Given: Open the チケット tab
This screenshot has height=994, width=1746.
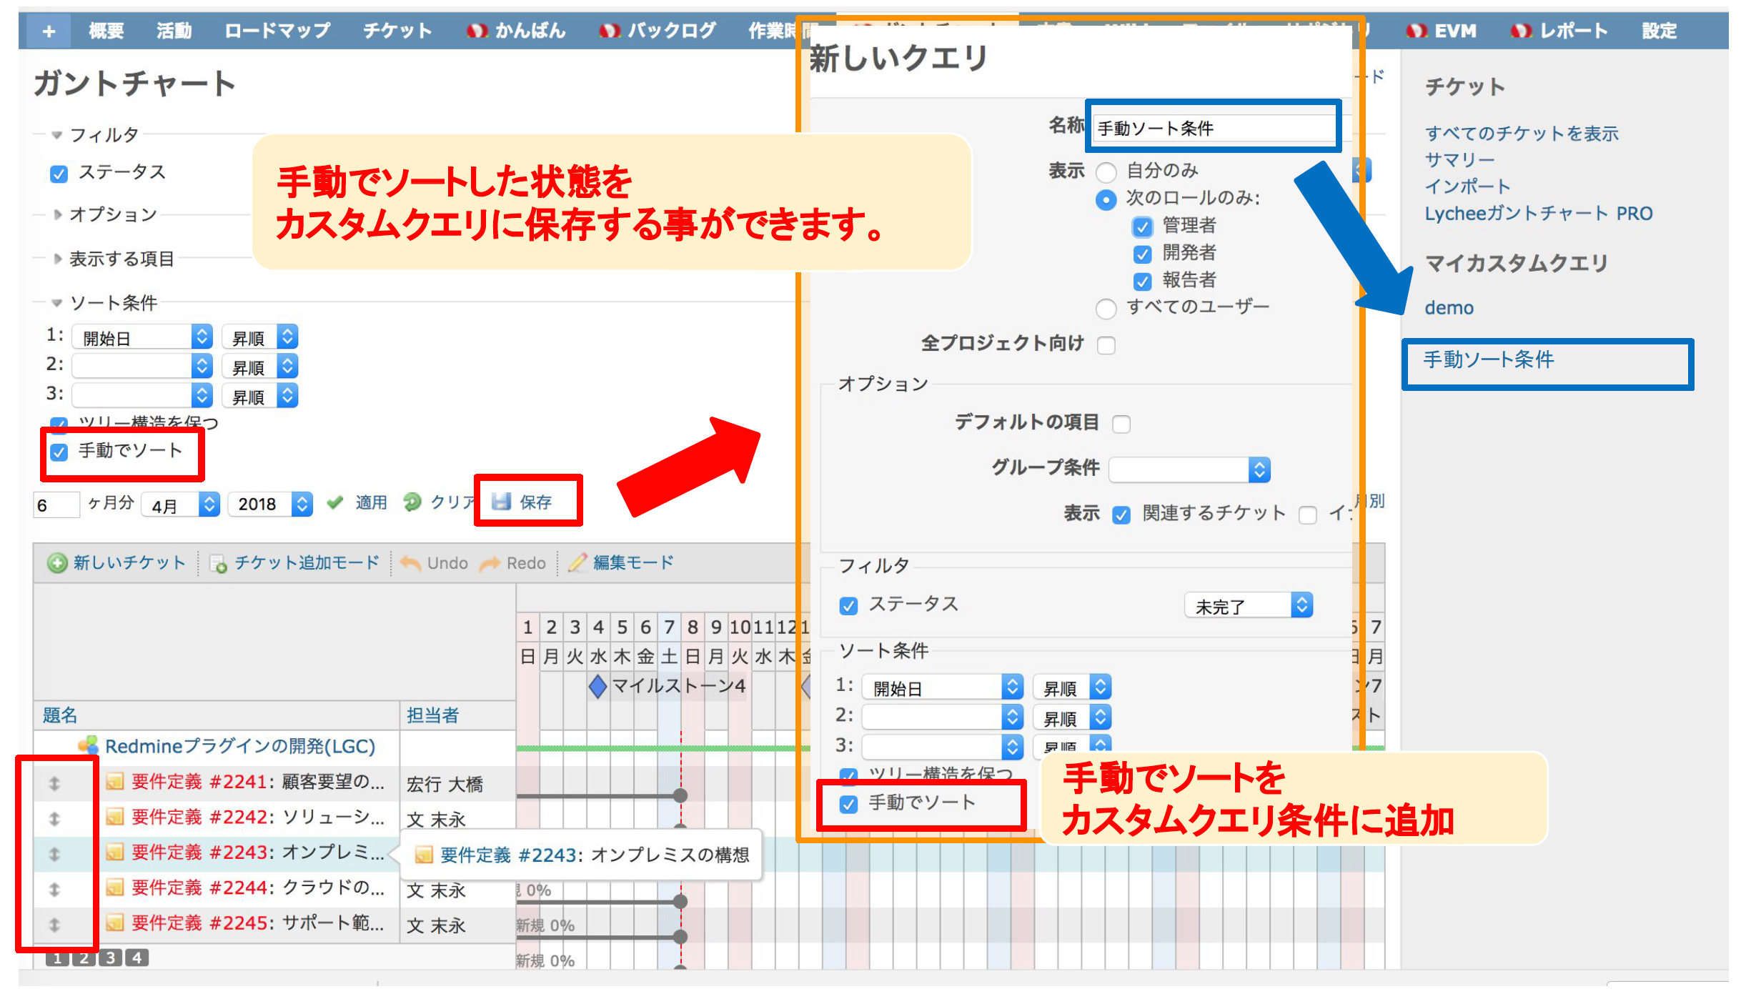Looking at the screenshot, I should click(x=398, y=31).
